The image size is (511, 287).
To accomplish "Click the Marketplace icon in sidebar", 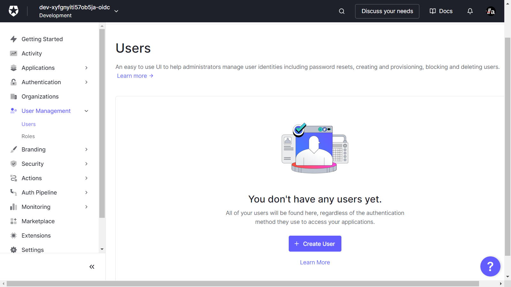I will [13, 221].
